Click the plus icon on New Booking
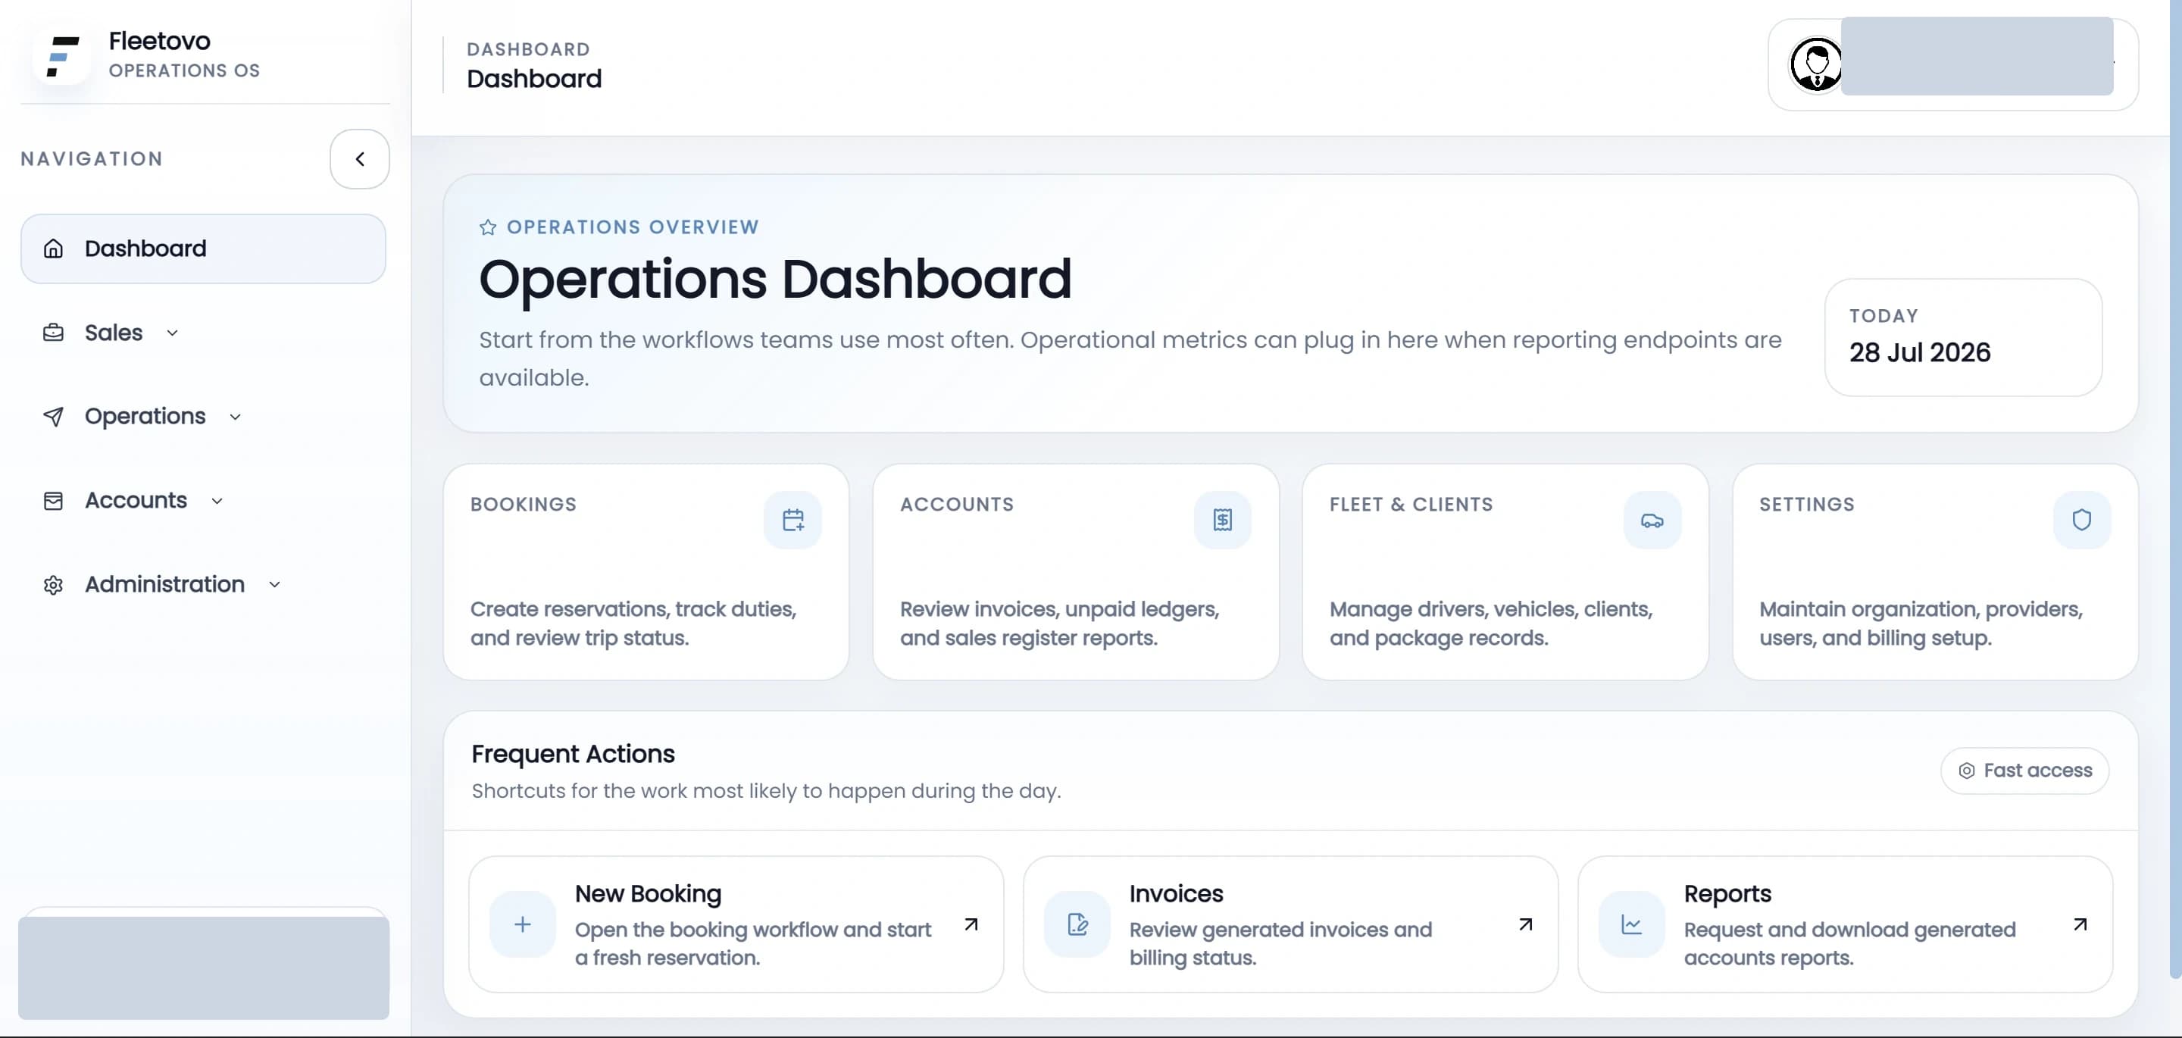 (x=523, y=924)
